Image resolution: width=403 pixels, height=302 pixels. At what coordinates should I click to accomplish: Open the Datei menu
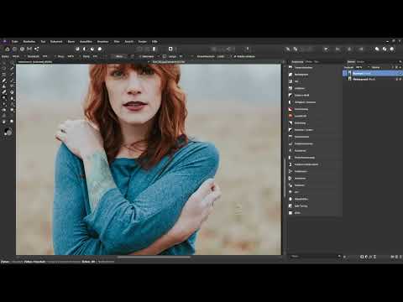click(x=14, y=41)
